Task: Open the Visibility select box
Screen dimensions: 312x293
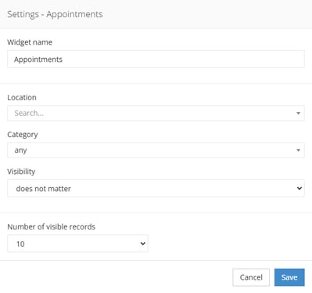Action: (156, 188)
